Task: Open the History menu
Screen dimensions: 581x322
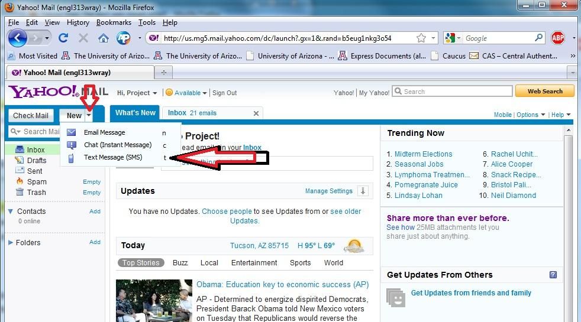Action: pyautogui.click(x=78, y=22)
